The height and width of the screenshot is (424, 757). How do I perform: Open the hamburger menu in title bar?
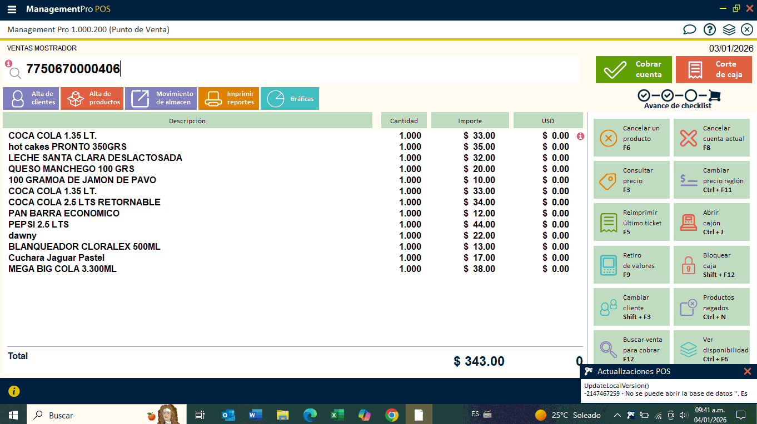[12, 9]
